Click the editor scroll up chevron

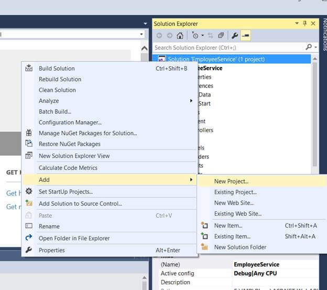(144, 49)
